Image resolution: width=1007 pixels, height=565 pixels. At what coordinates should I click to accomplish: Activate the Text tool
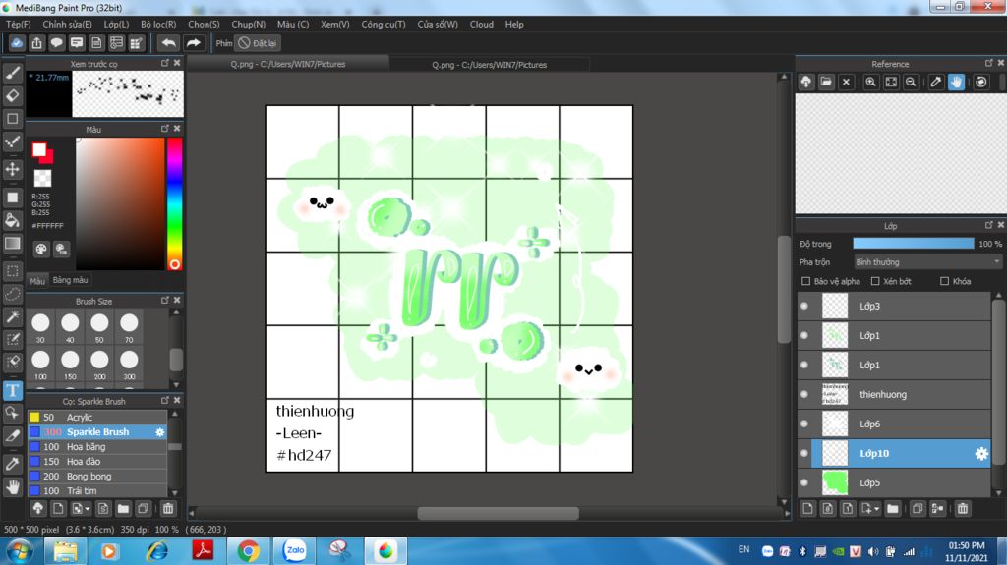(12, 390)
